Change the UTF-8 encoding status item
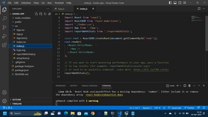 pos(157,108)
